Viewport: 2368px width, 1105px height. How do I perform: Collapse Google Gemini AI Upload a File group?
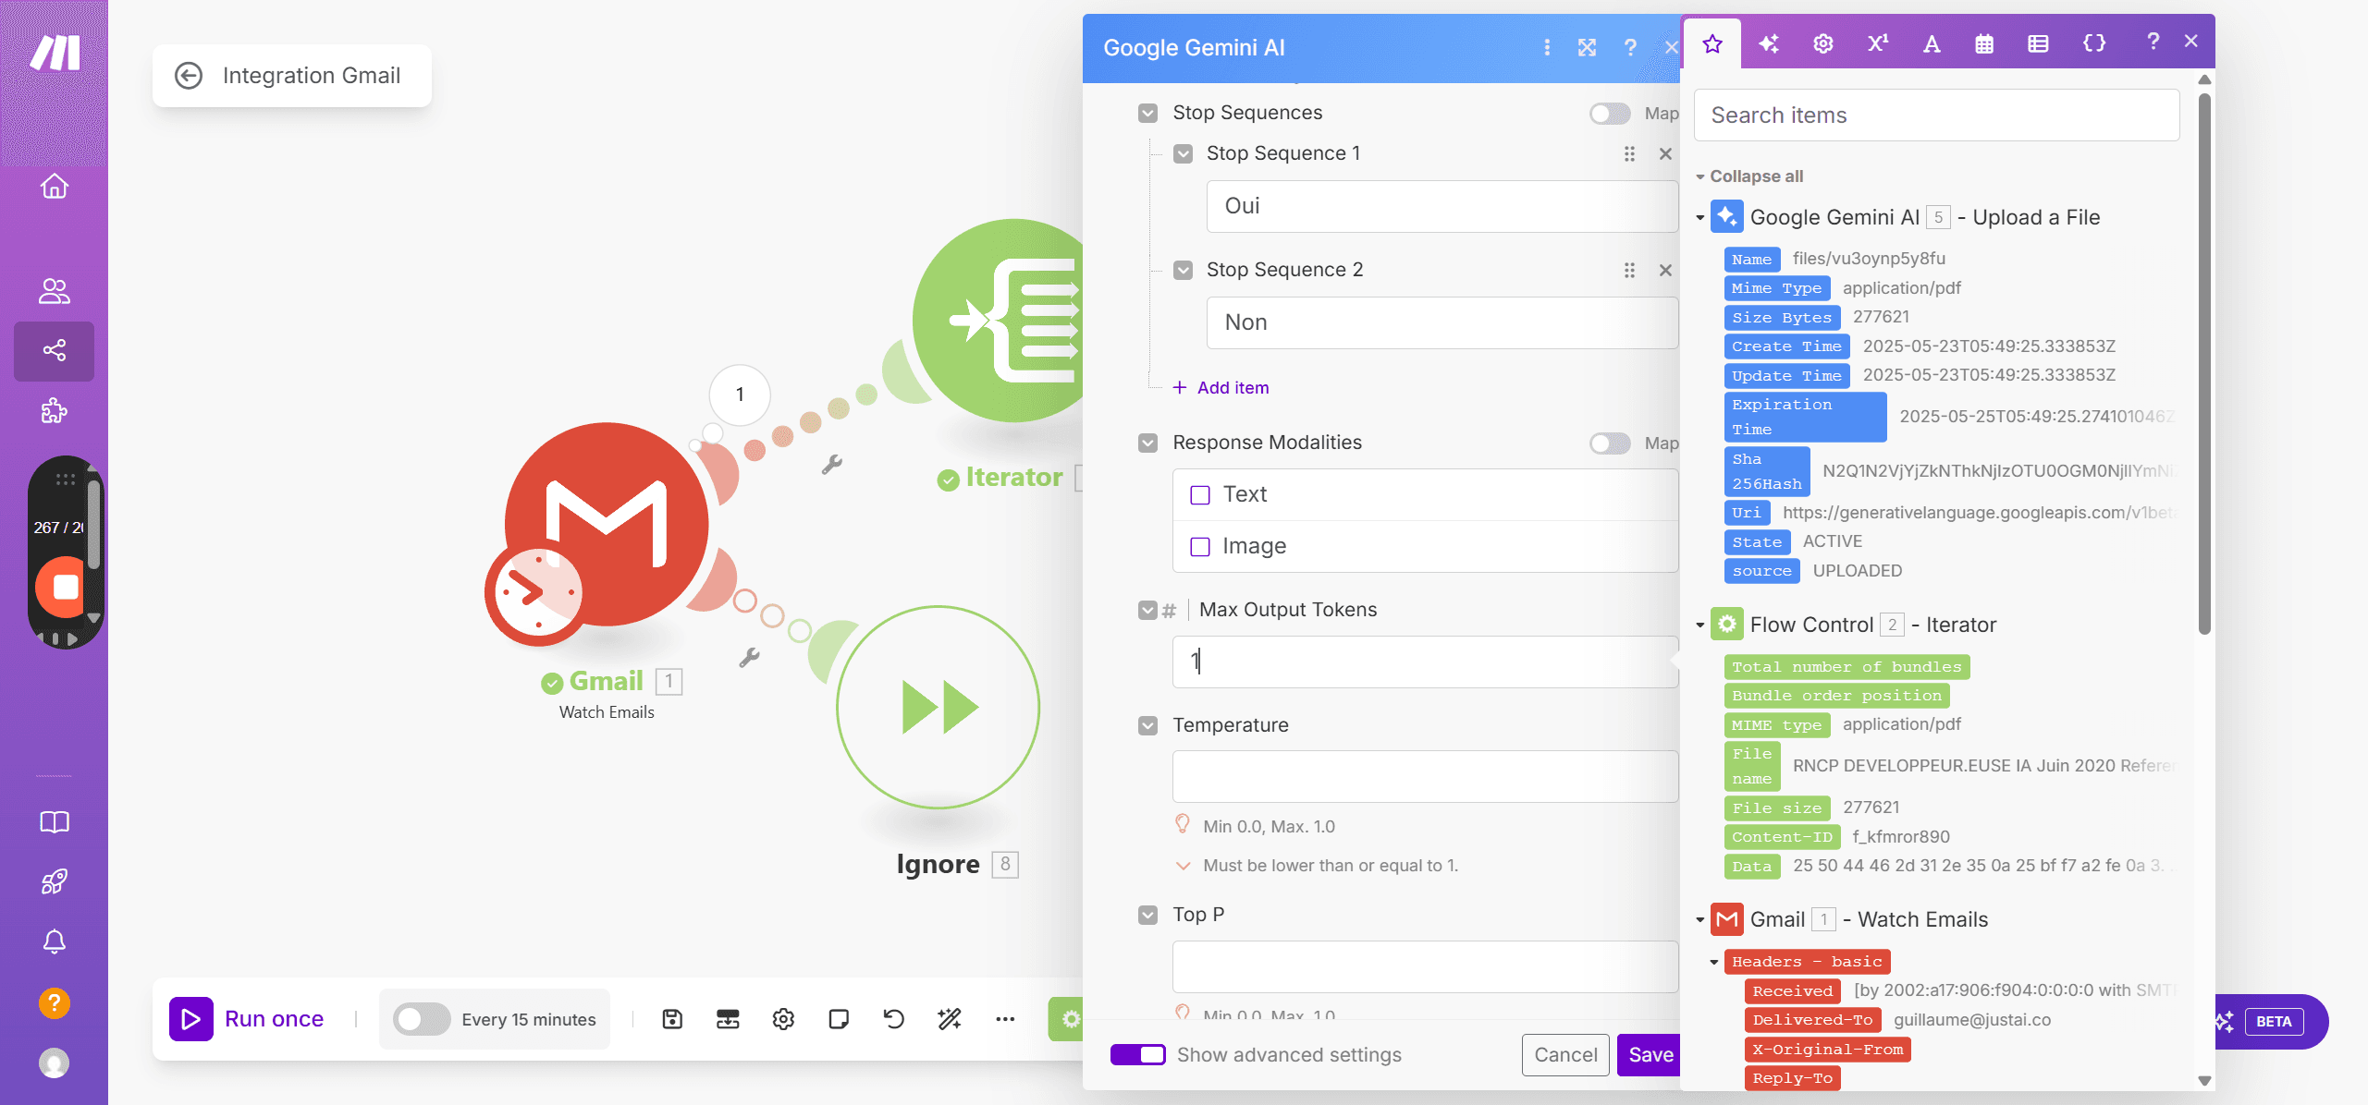click(1699, 218)
